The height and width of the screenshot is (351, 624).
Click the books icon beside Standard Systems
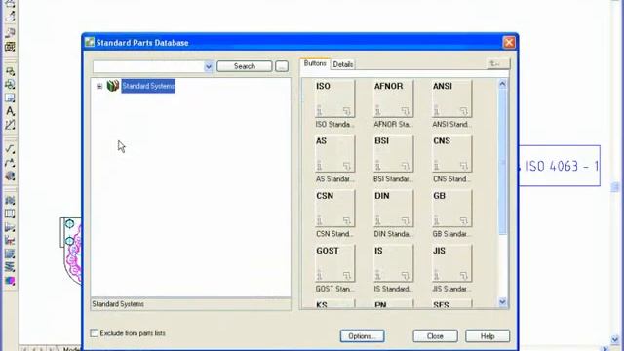113,86
